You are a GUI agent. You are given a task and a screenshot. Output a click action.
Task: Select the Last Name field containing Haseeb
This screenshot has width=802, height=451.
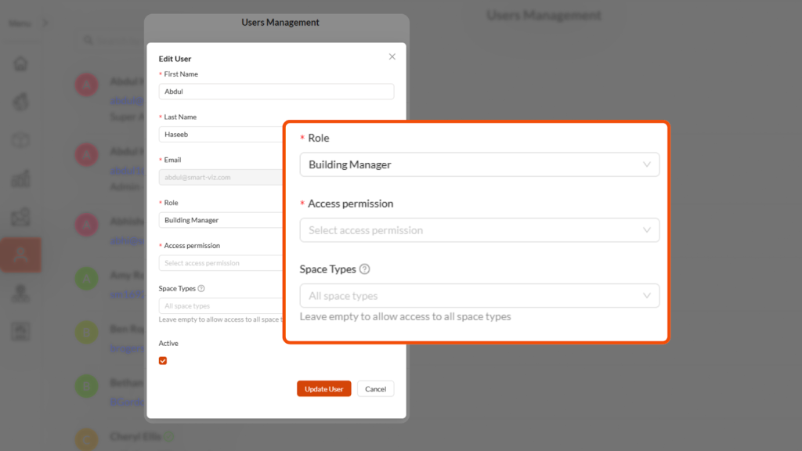221,135
